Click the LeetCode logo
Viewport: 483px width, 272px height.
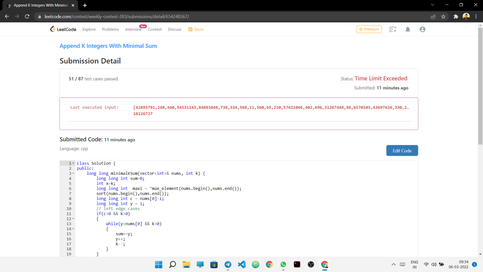[x=63, y=29]
